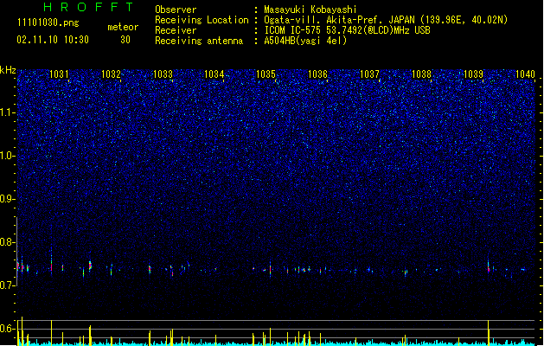This screenshot has width=544, height=346.
Task: Click the kHz axis unit label
Action: click(8, 70)
